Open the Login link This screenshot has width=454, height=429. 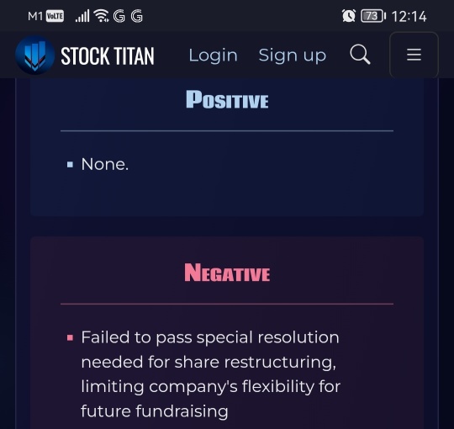(x=213, y=55)
